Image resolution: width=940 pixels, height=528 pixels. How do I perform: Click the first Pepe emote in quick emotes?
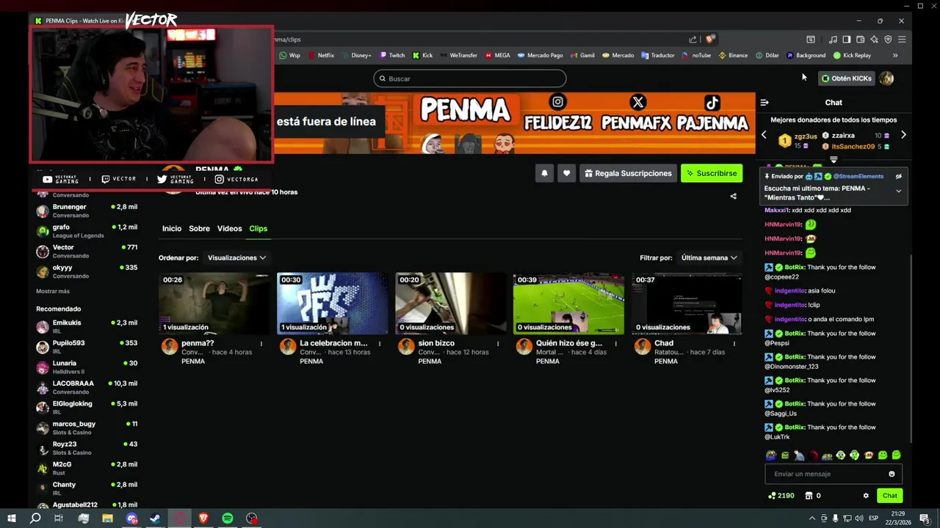(770, 455)
